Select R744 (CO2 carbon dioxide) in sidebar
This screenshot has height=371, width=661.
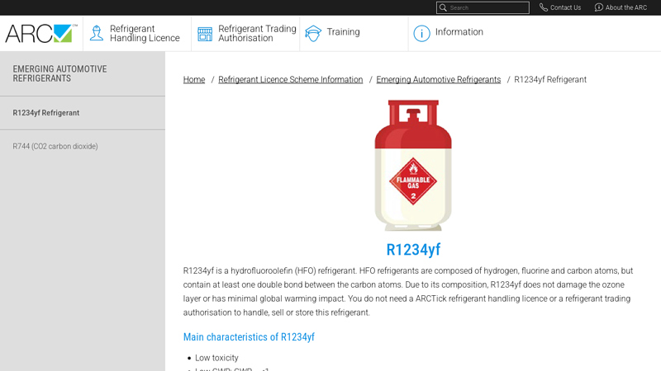click(x=55, y=147)
